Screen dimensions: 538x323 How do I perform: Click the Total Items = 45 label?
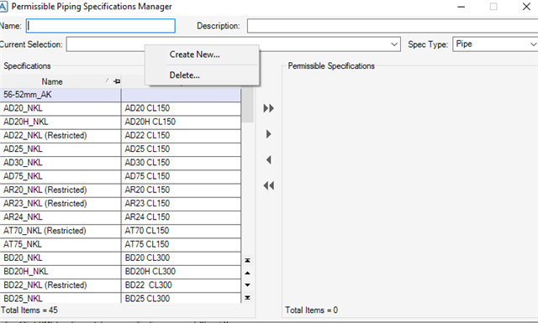coord(29,310)
